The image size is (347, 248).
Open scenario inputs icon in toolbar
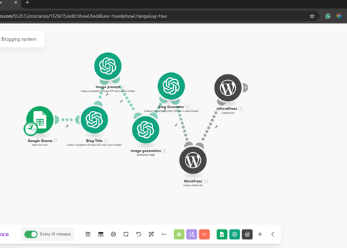(101, 234)
